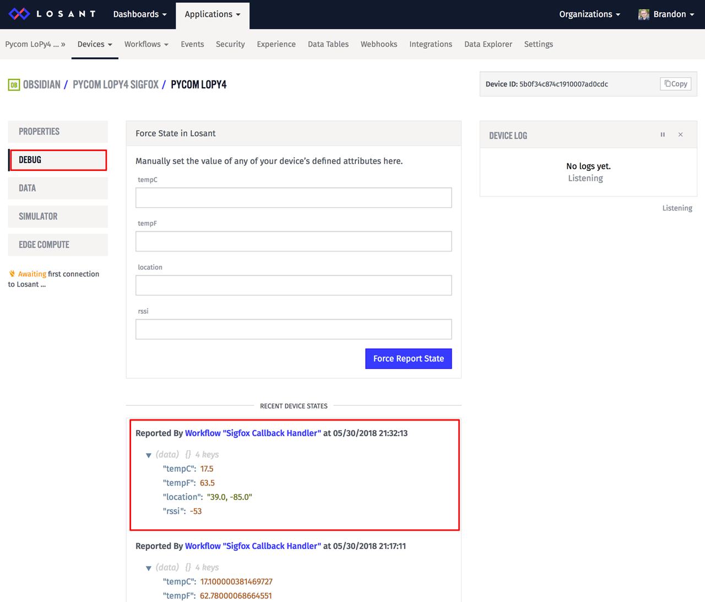Open the Webhooks tab
Image resolution: width=705 pixels, height=602 pixels.
point(379,44)
